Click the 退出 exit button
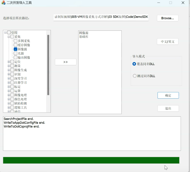190x172 pixels. 168,108
